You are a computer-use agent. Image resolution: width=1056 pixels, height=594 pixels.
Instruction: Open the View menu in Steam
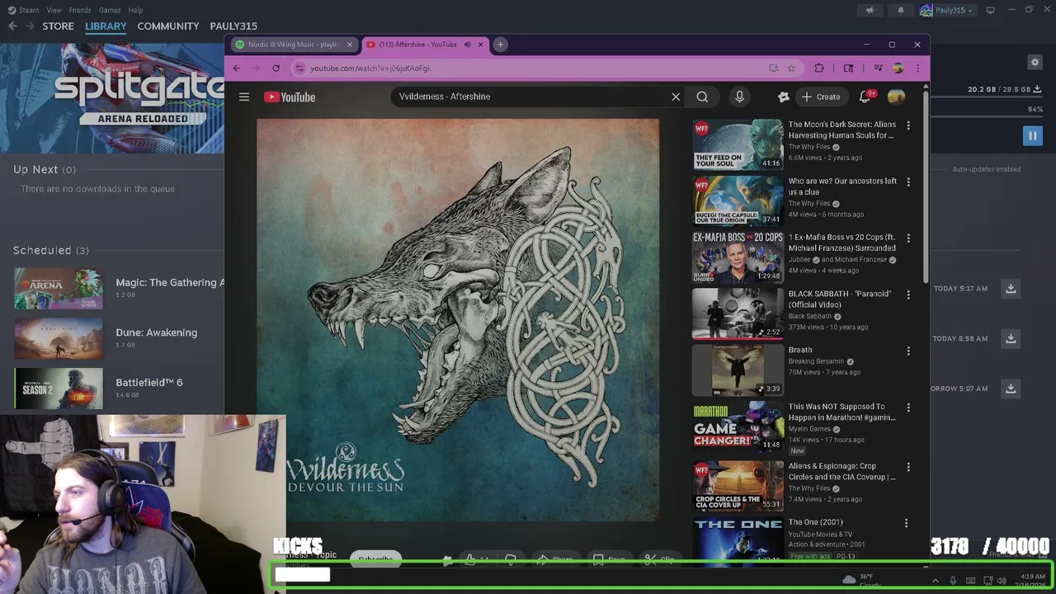pos(54,10)
